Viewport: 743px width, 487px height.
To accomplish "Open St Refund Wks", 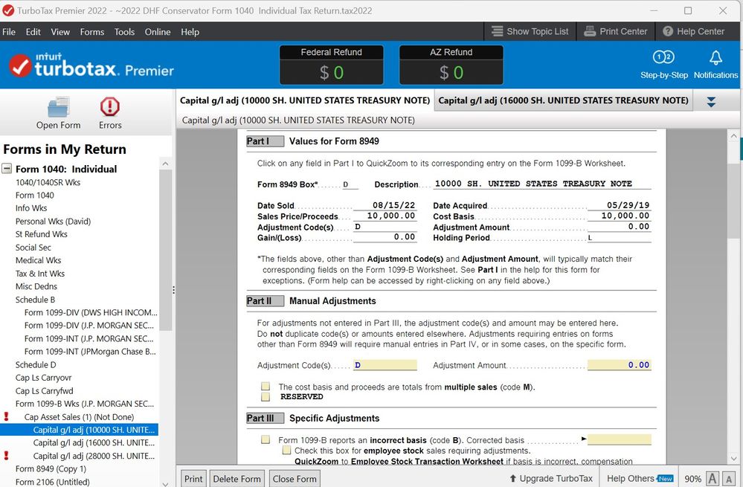I will click(41, 234).
